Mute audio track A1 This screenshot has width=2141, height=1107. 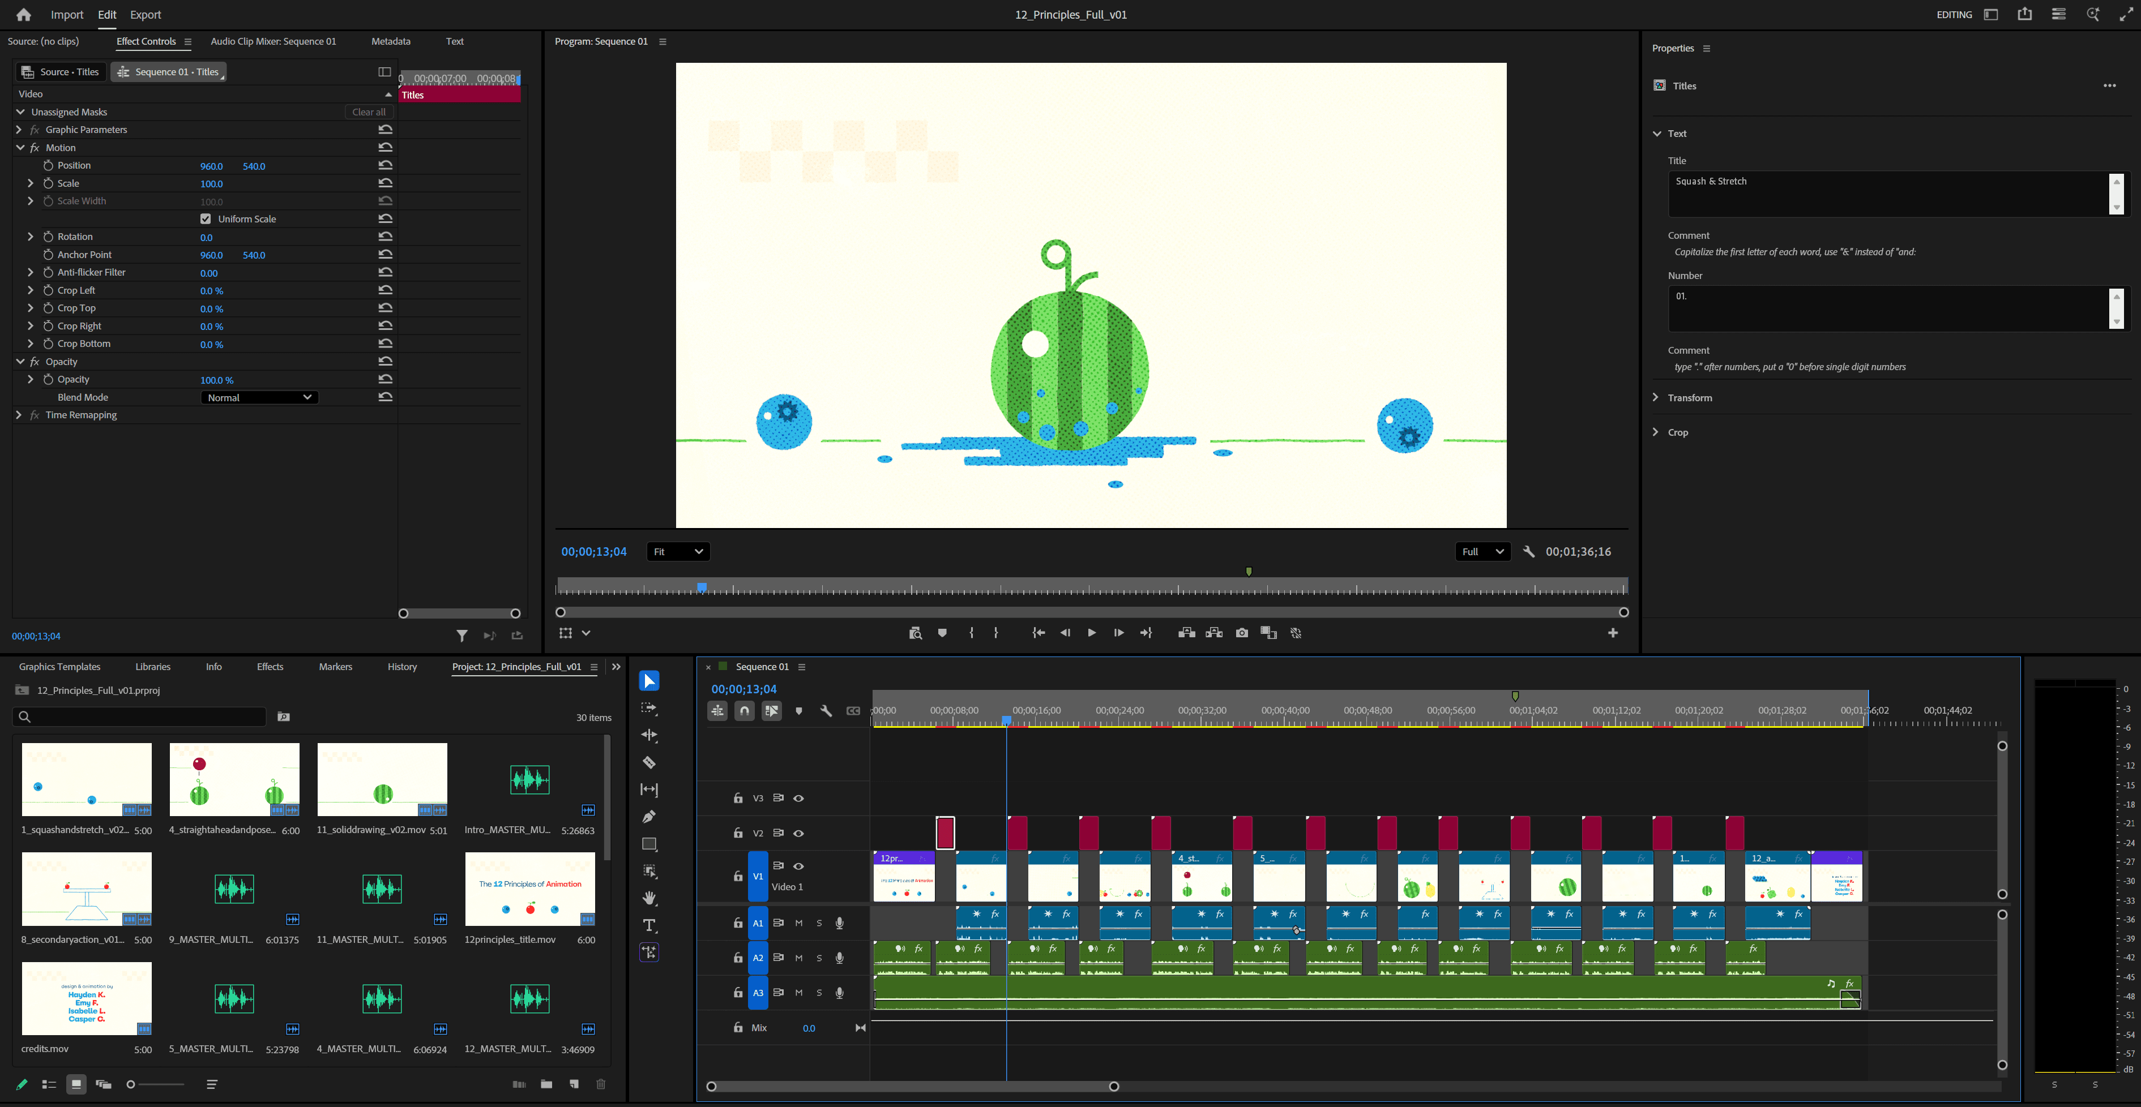pos(799,922)
